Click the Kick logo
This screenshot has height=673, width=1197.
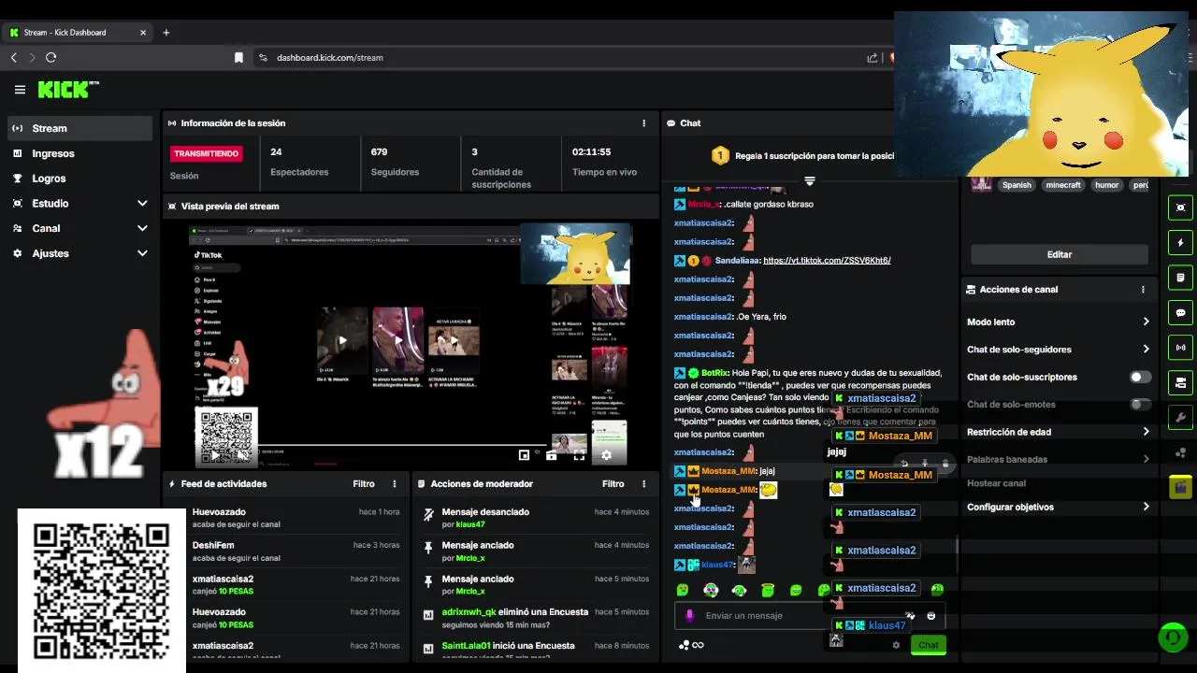coord(68,90)
